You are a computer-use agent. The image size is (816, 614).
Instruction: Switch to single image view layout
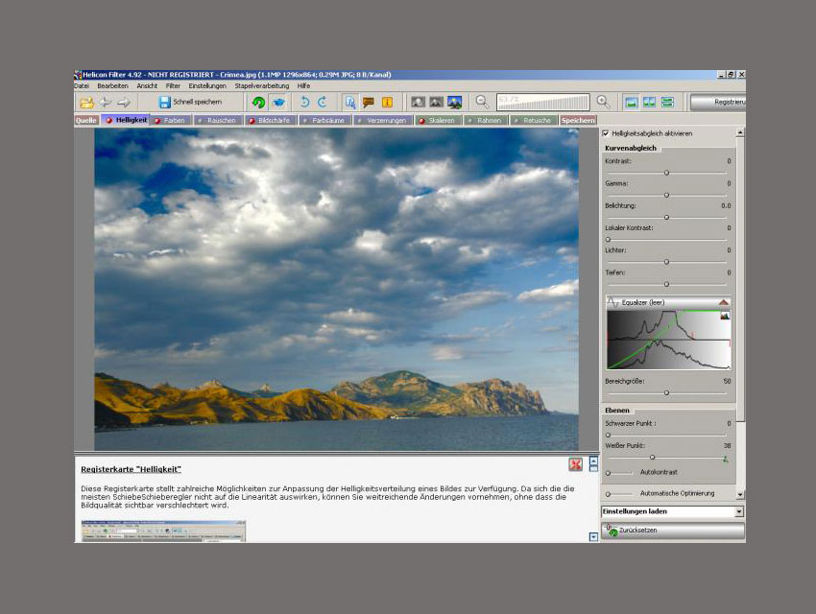(x=632, y=102)
